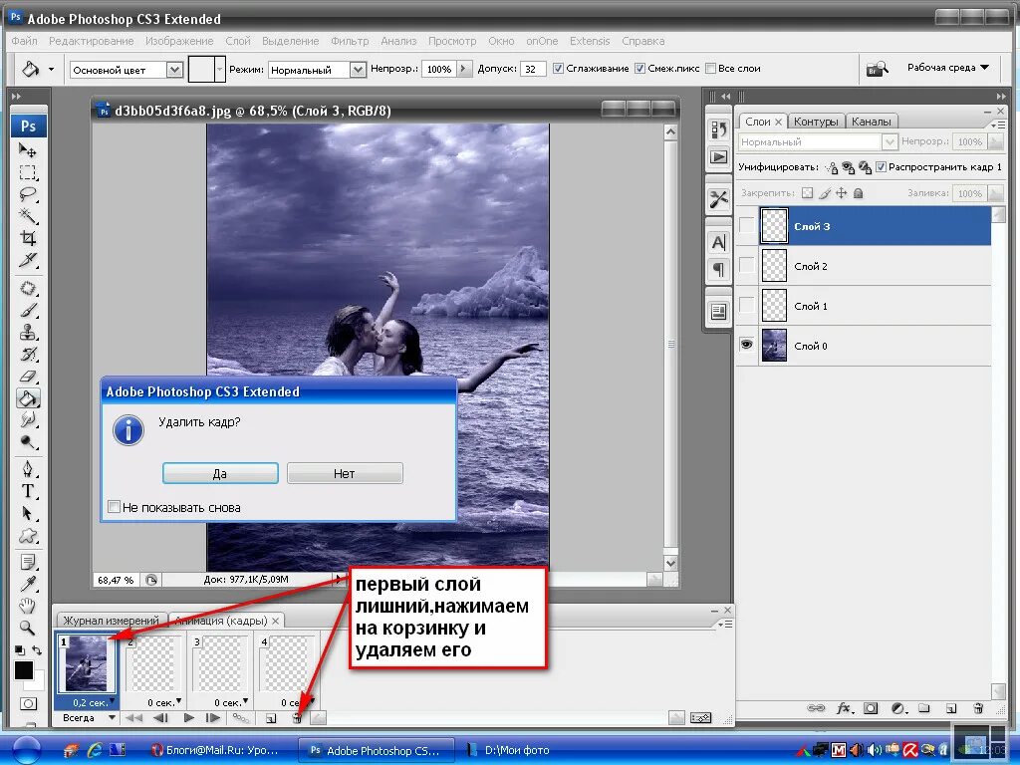This screenshot has width=1020, height=765.
Task: Select the Custom Shape tool
Action: coord(27,535)
